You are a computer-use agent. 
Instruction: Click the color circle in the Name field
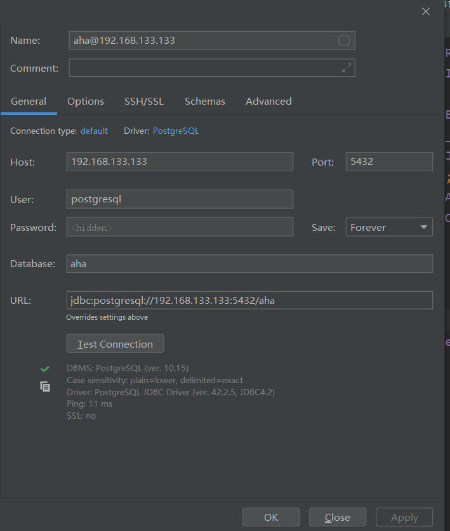coord(344,41)
